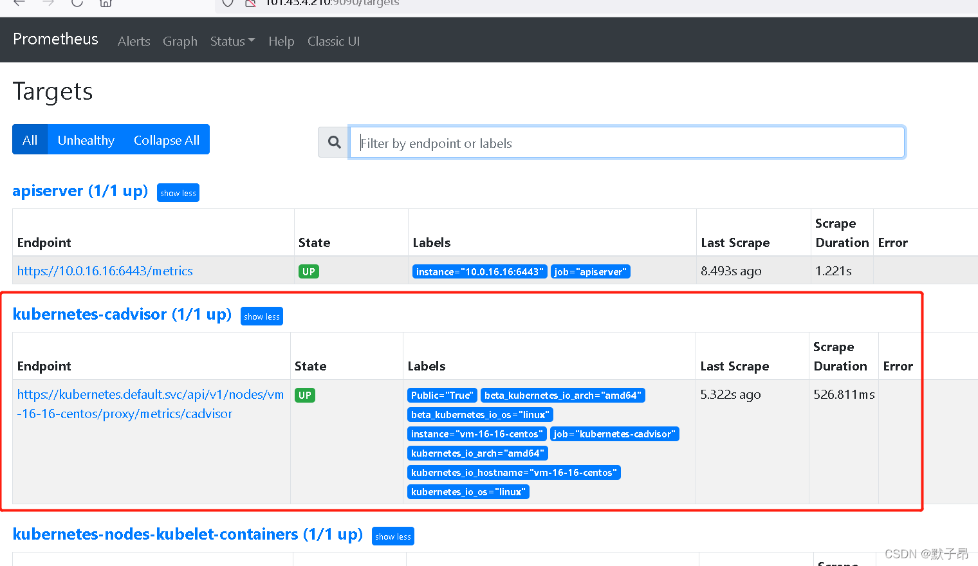Open the kubernetes-nodes-kubelet-containers heading link
The height and width of the screenshot is (566, 978).
pos(188,534)
